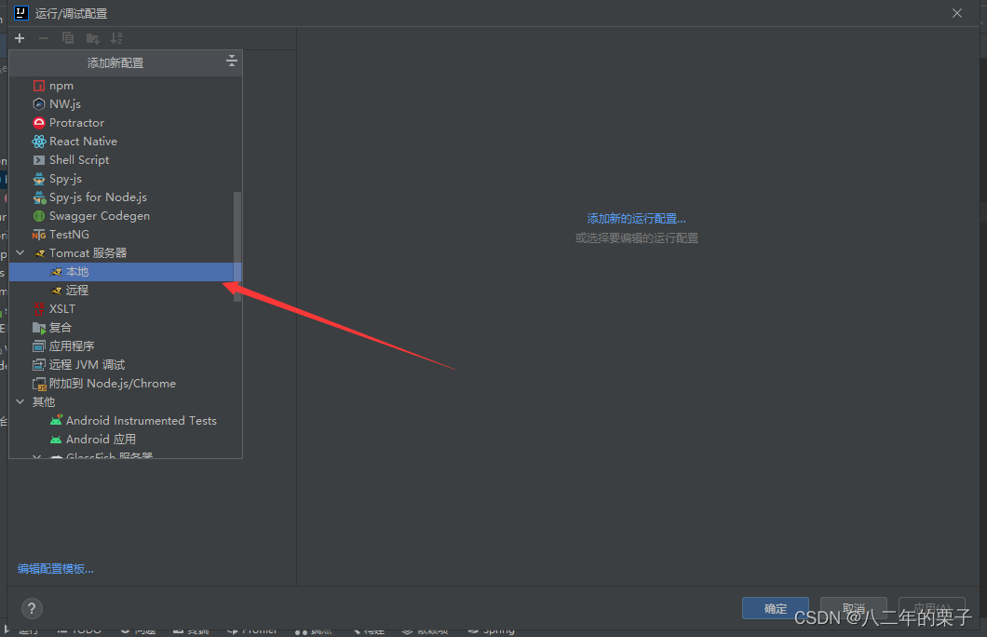Pick Spy-js for Node.js entry

(126, 197)
